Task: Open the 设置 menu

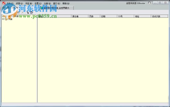Action: tap(38, 3)
